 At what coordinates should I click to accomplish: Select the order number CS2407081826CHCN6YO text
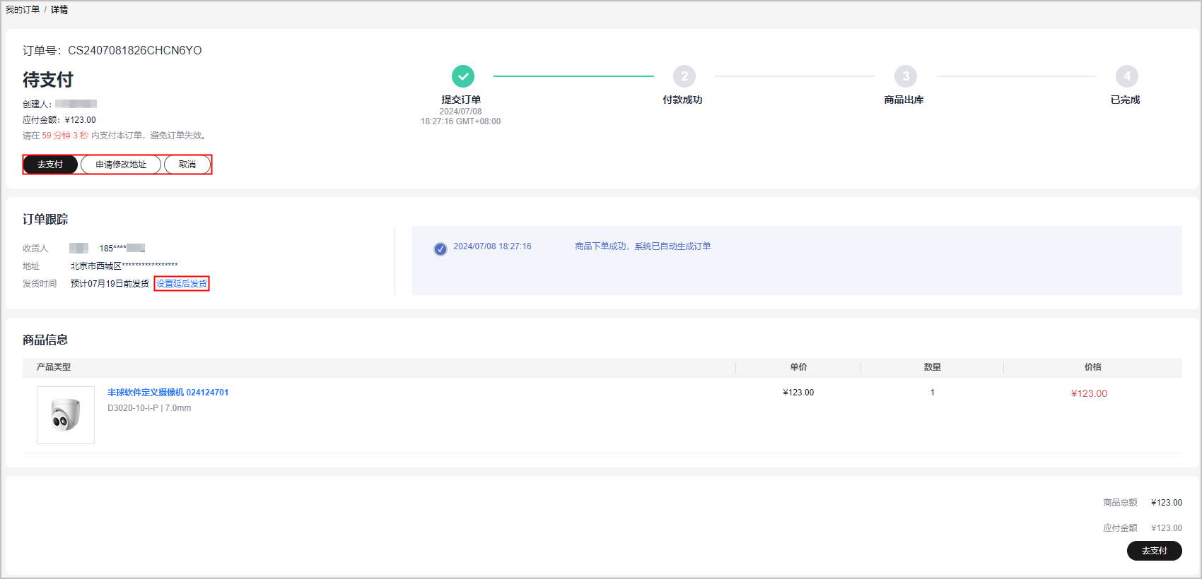coord(134,51)
